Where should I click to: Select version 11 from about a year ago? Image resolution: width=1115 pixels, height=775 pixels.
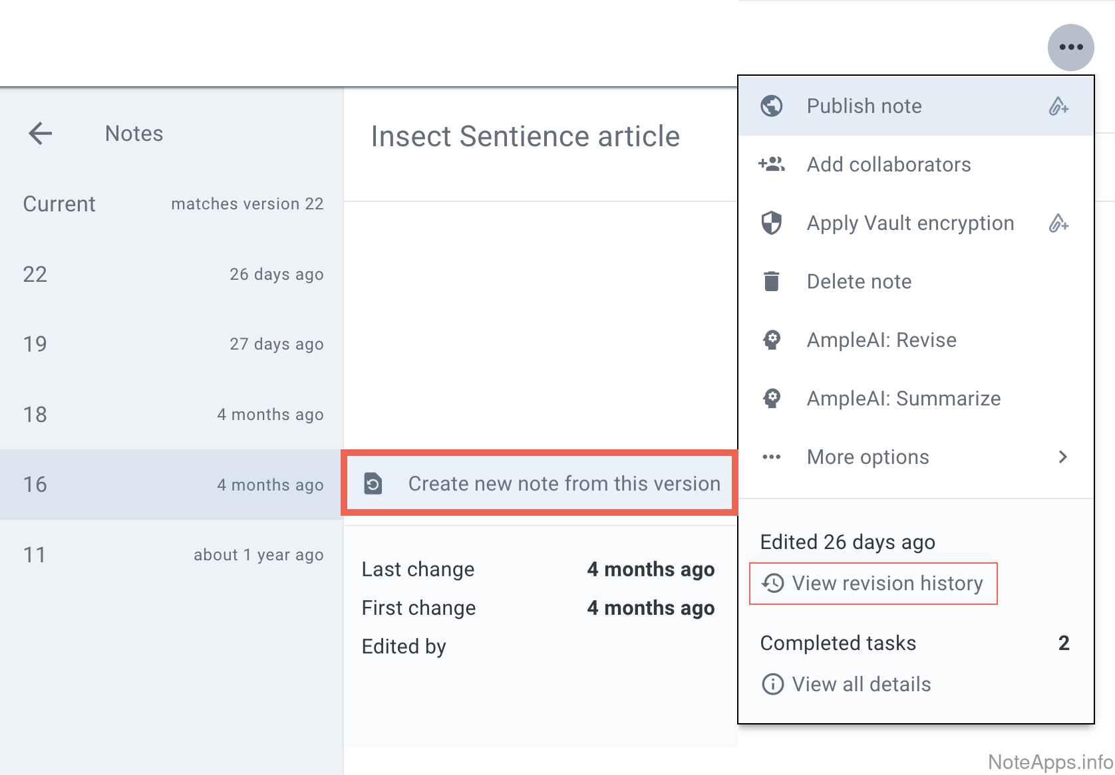click(172, 555)
